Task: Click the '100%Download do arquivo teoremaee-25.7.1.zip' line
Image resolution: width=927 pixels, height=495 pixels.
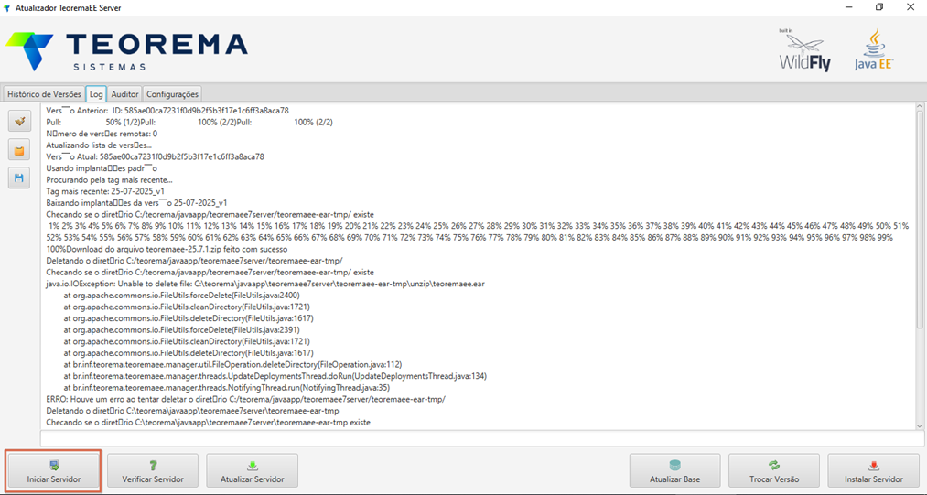Action: tap(168, 249)
